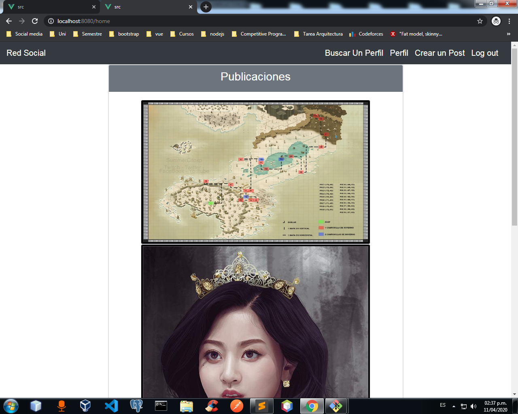Click the browser forward arrow
Image resolution: width=518 pixels, height=414 pixels.
[x=22, y=21]
